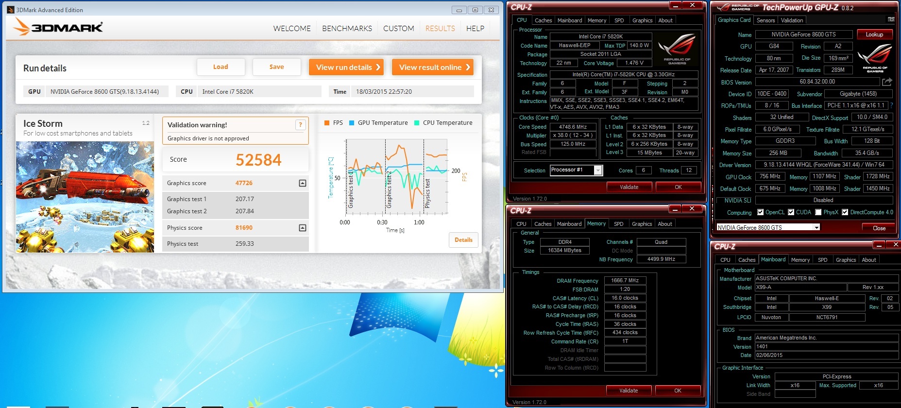901x408 pixels.
Task: Click the 3DMark title bar app icon
Action: pyautogui.click(x=10, y=10)
